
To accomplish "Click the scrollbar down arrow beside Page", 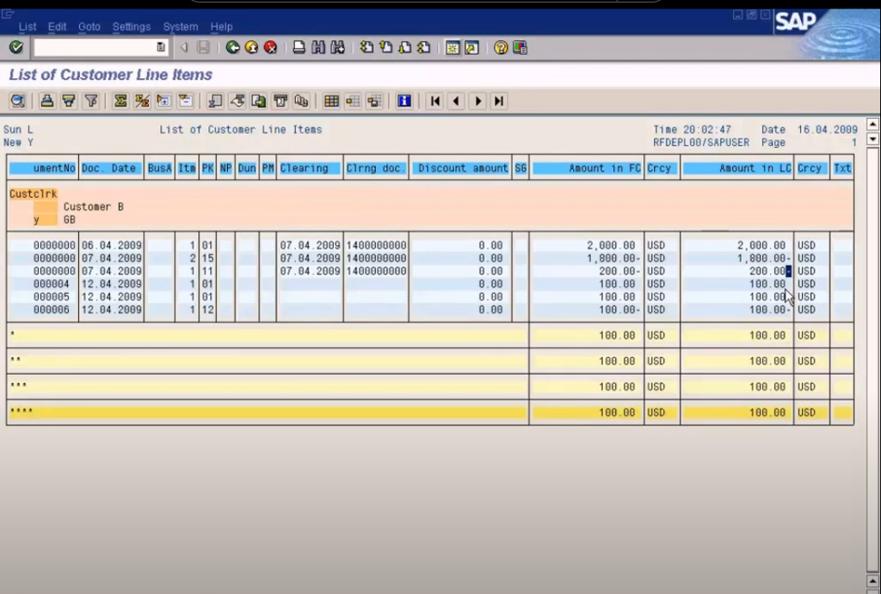I will pyautogui.click(x=872, y=138).
